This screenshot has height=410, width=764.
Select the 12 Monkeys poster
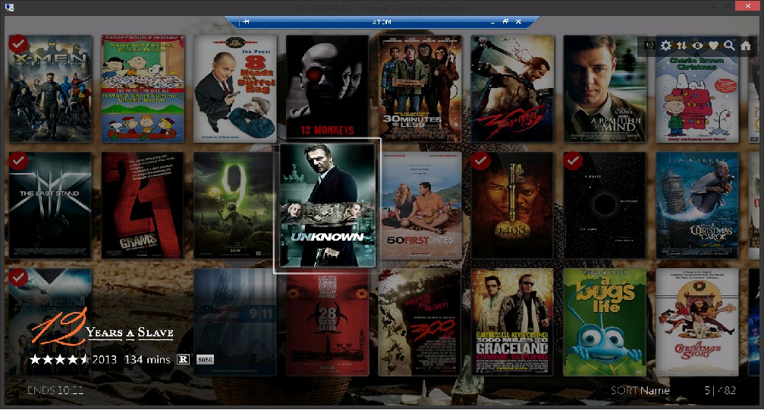point(327,88)
